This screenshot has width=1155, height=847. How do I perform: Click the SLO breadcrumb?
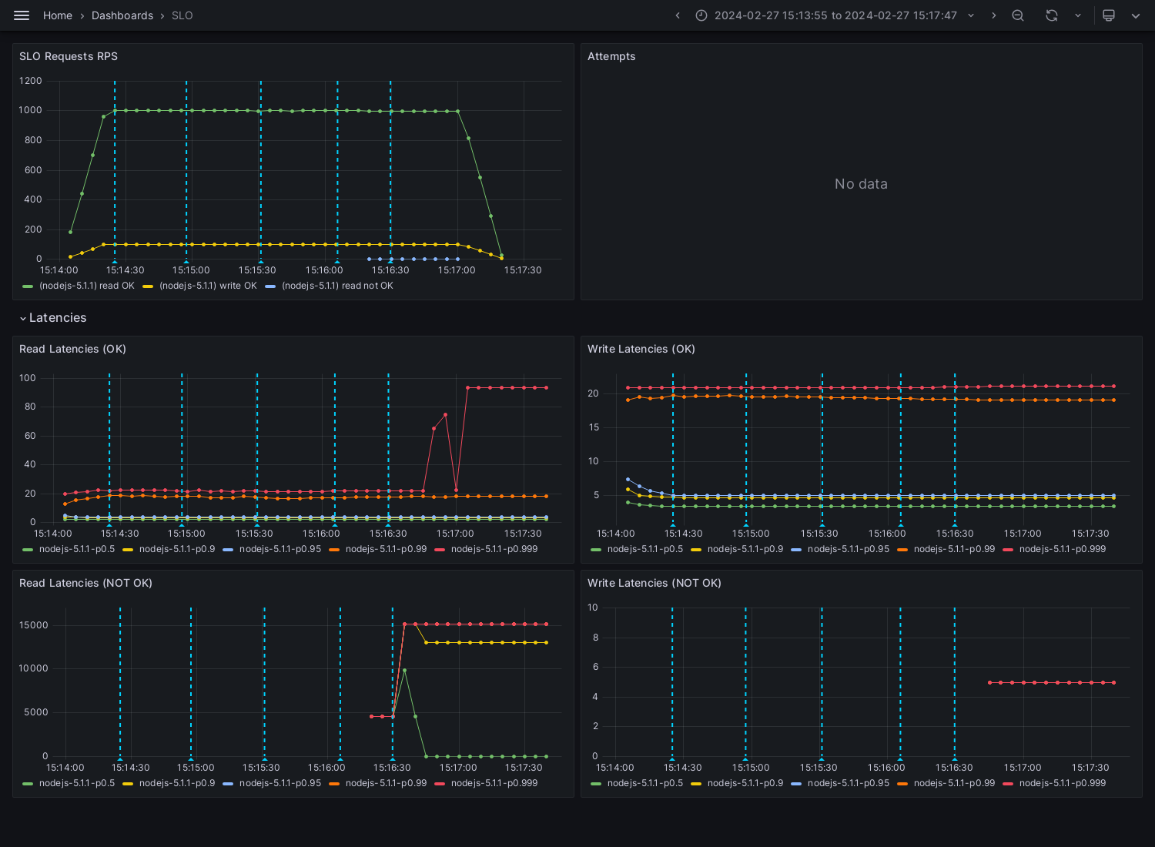[x=182, y=15]
